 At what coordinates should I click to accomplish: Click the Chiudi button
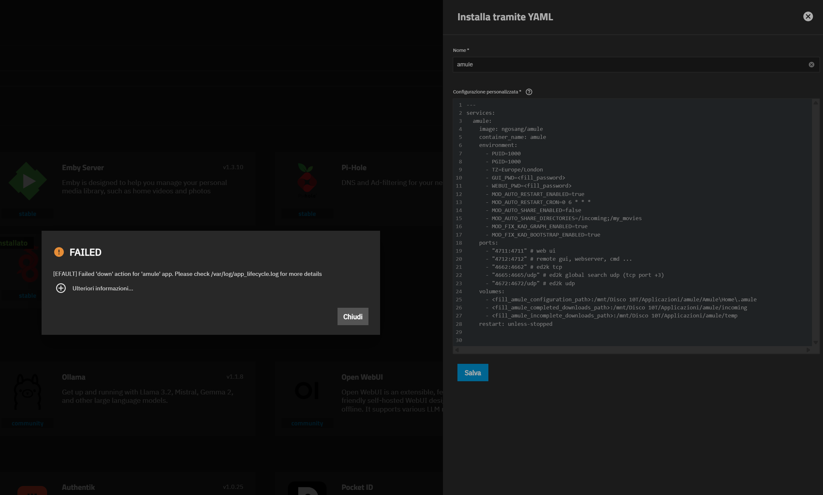pos(353,316)
